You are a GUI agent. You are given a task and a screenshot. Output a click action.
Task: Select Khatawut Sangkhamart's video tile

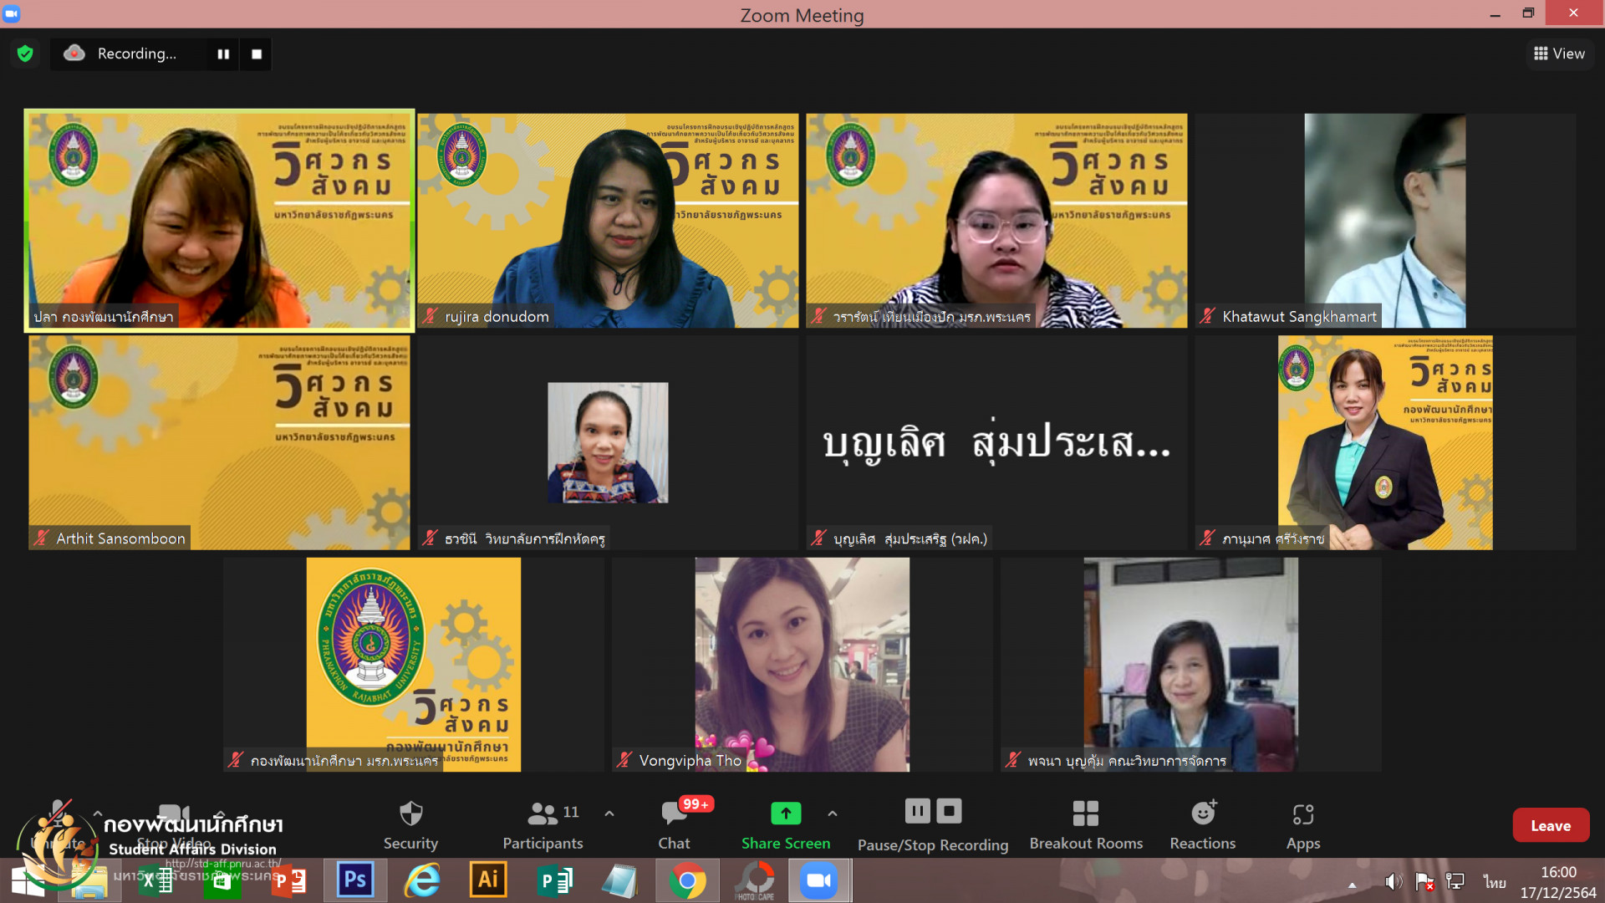1384,221
